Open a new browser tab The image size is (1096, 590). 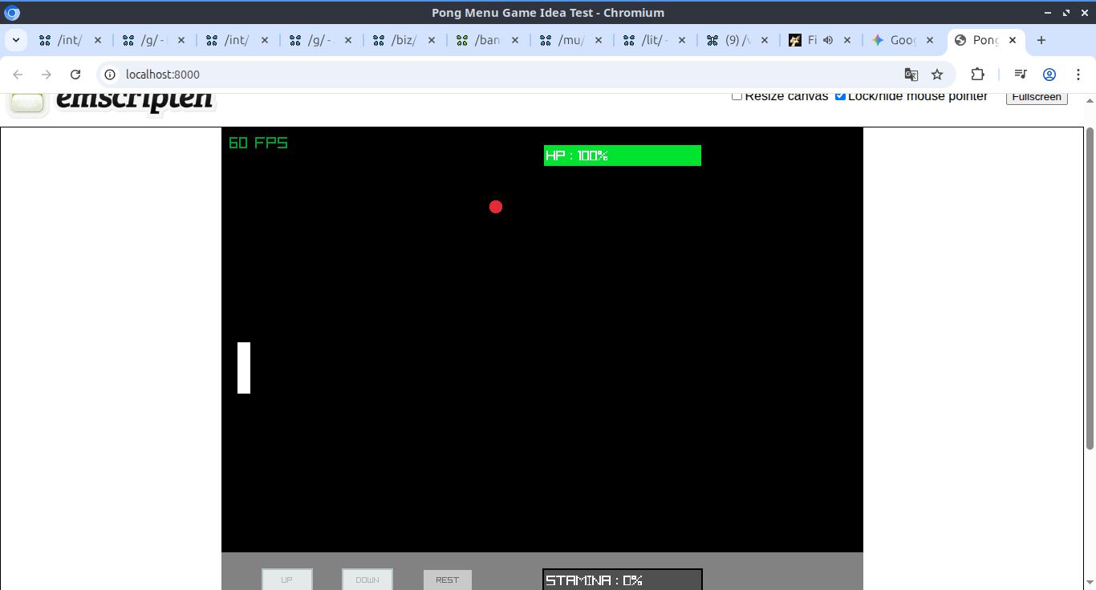click(x=1041, y=40)
